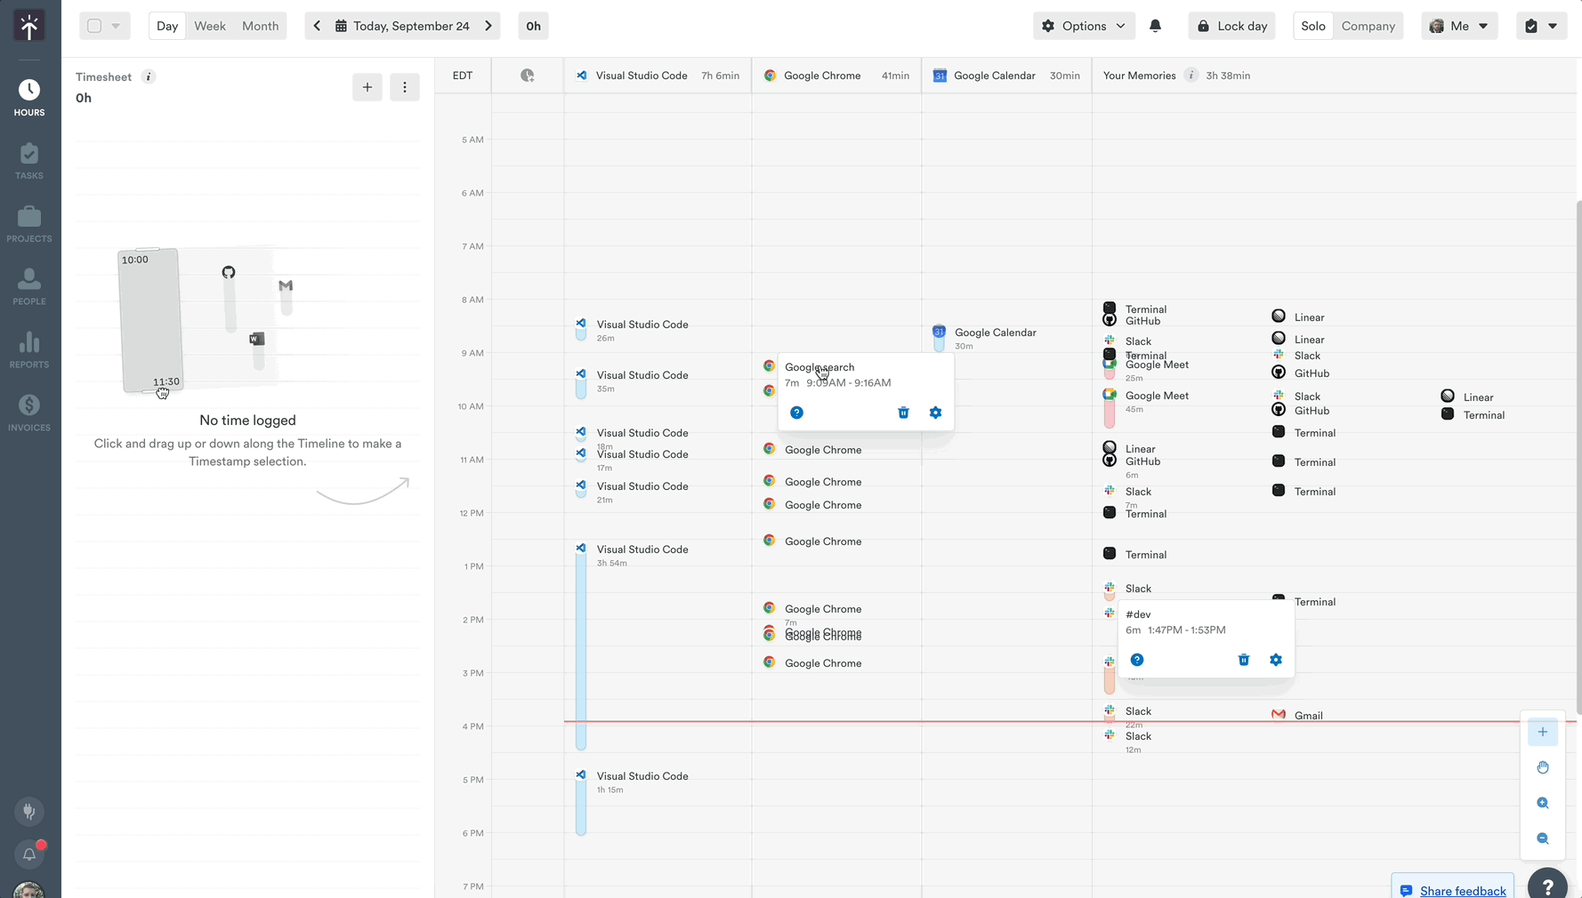Screen dimensions: 1582x898
Task: Open the Reports section in sidebar
Action: pyautogui.click(x=29, y=349)
